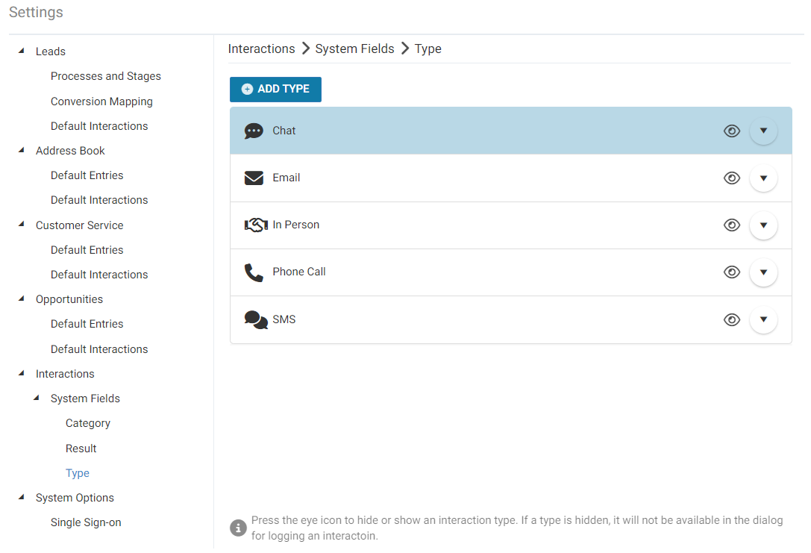Toggle visibility eye for Email type
Viewport: 811px width, 553px height.
731,178
